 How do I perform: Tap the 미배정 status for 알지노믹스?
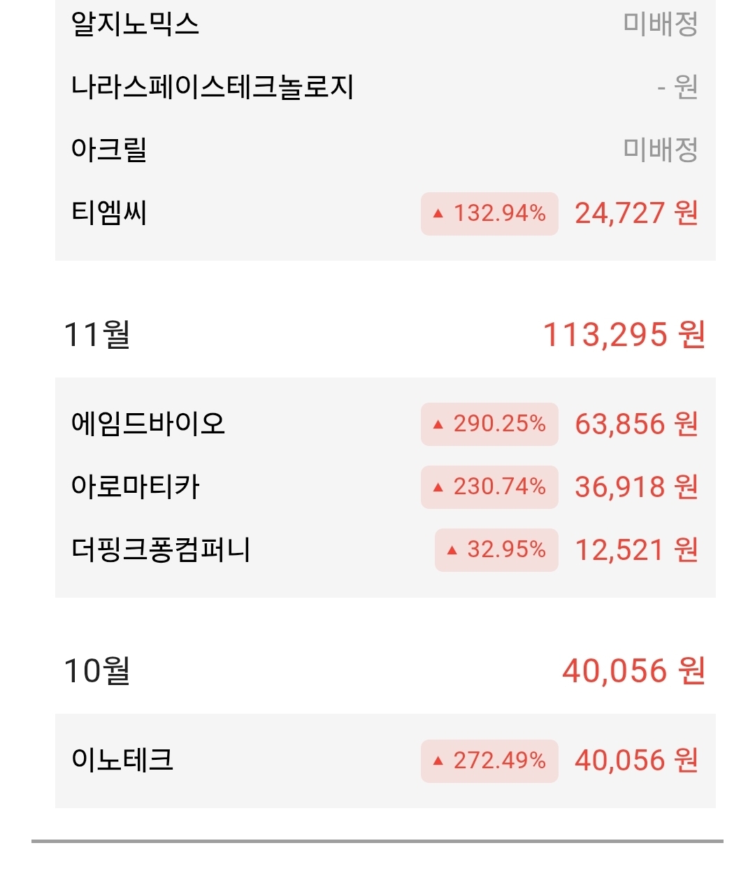[x=661, y=24]
